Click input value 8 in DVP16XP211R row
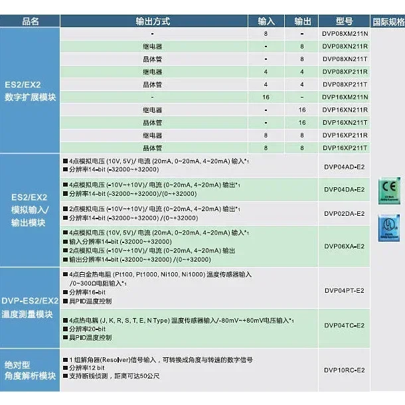Viewport: 405px width, 405px height. point(266,135)
